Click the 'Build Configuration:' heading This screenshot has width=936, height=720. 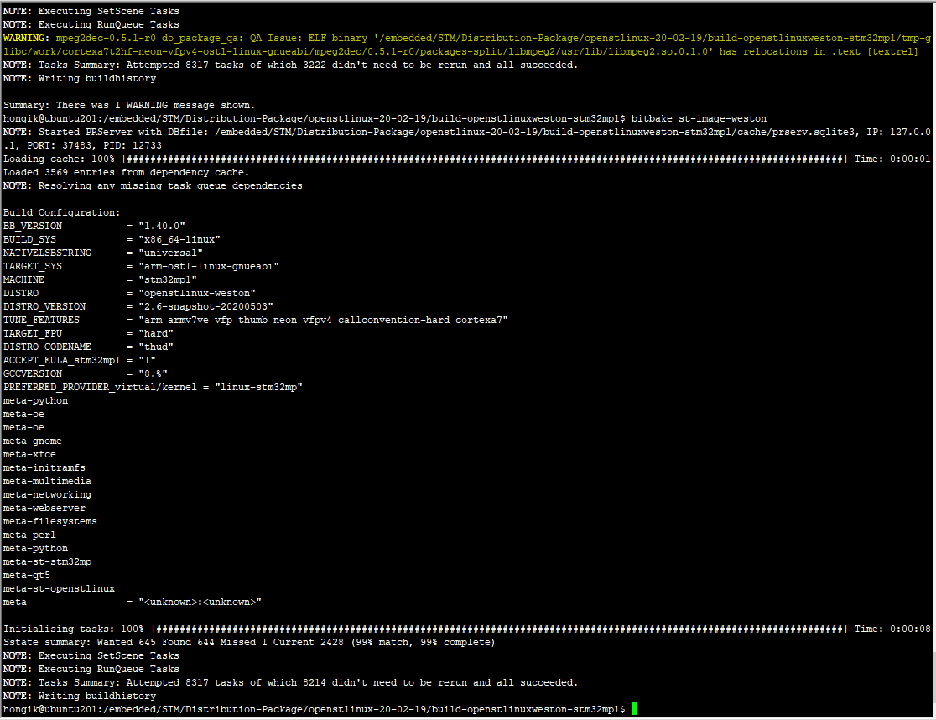tap(61, 212)
